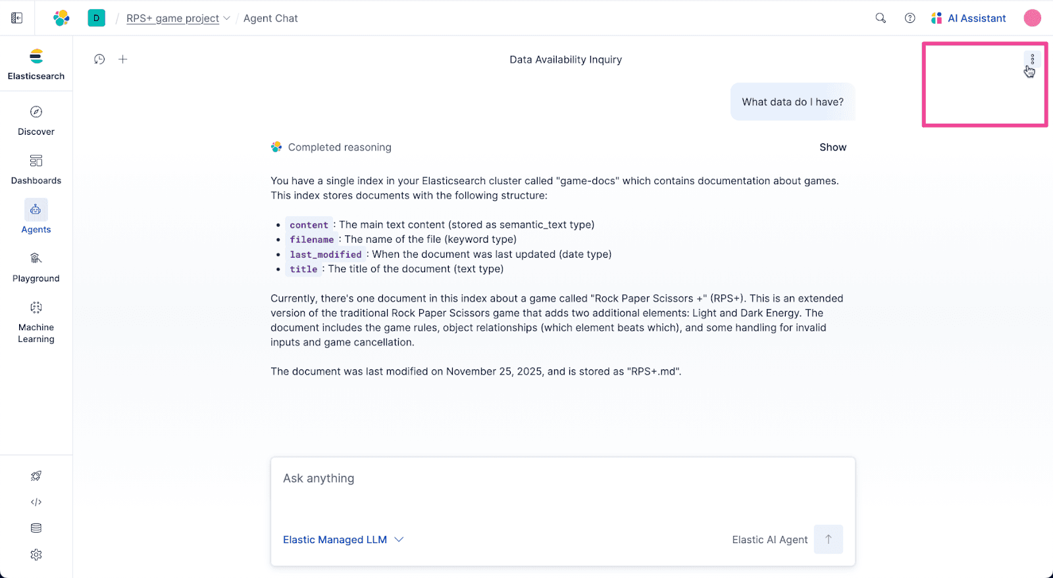
Task: Expand the Elastic Managed LLM selector
Action: [x=343, y=540]
